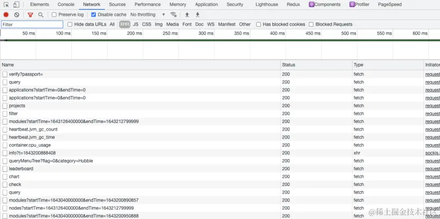Filter requests by CSS type
The width and height of the screenshot is (440, 219).
(x=147, y=24)
